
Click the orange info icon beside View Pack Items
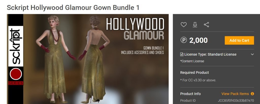(252, 94)
